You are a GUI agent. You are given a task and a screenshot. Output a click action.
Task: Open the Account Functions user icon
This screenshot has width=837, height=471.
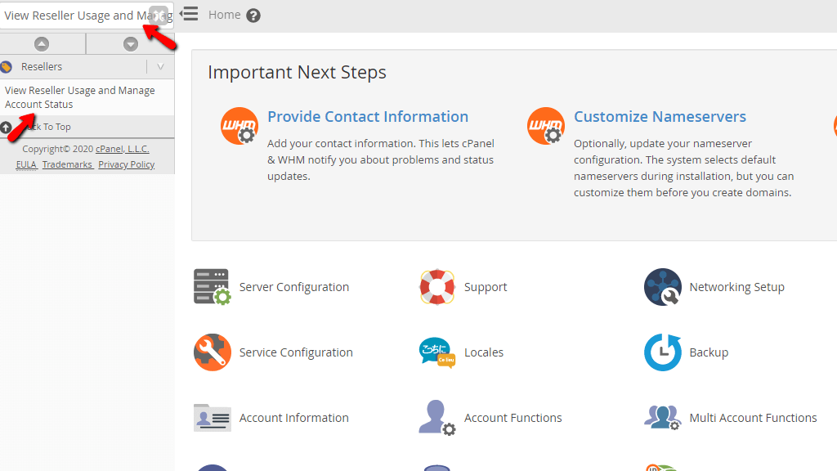(437, 418)
